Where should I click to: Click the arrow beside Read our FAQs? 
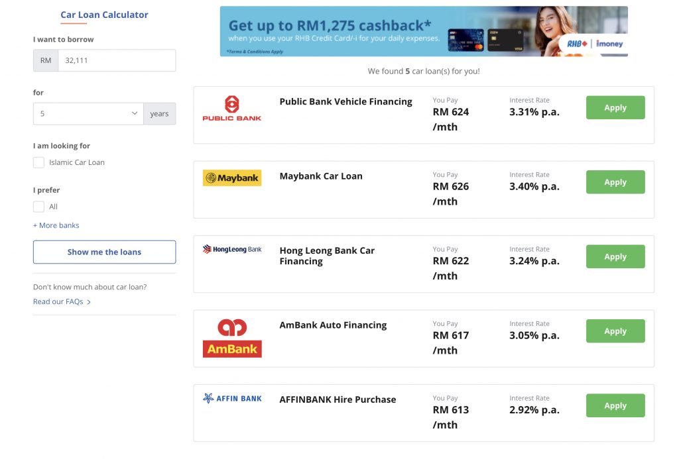point(89,302)
